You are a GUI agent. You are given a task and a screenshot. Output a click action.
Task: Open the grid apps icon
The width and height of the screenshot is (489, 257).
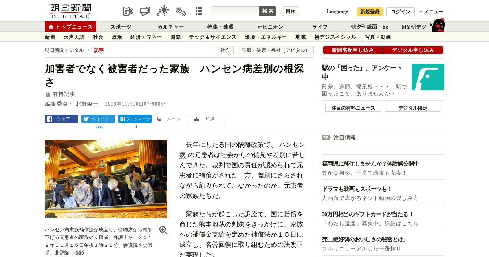199,11
